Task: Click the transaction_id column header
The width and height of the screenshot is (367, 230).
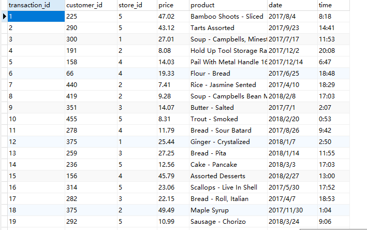Action: 36,5
